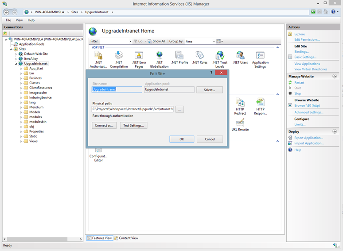This screenshot has width=343, height=251.
Task: Collapse the Deploy section chevron
Action: click(334, 131)
